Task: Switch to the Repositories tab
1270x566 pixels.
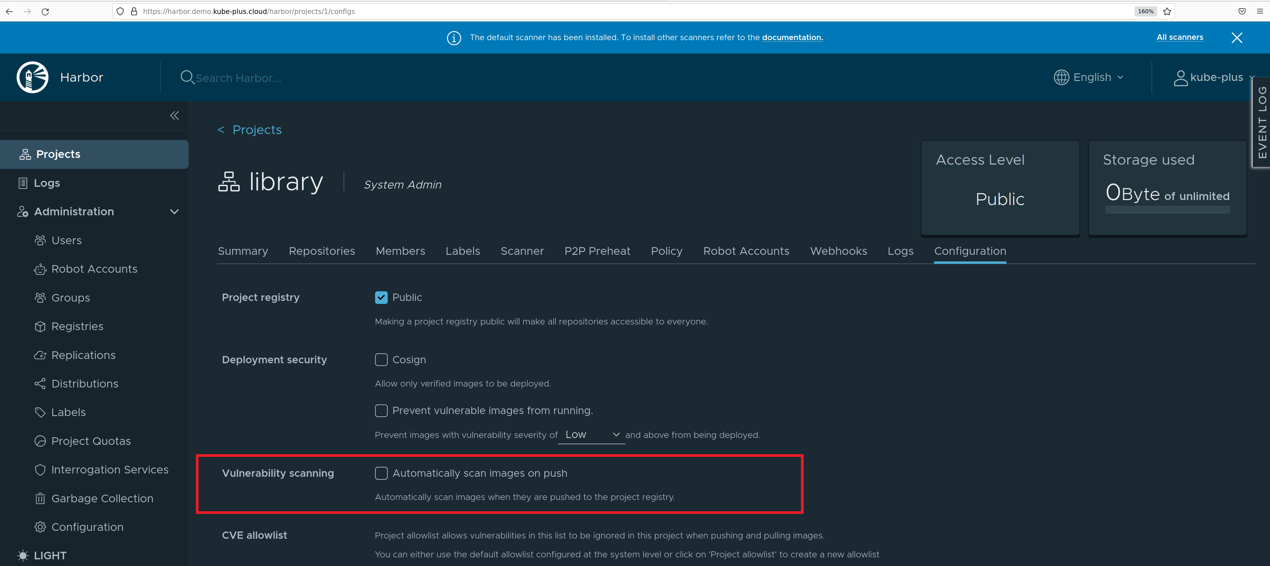Action: coord(322,251)
